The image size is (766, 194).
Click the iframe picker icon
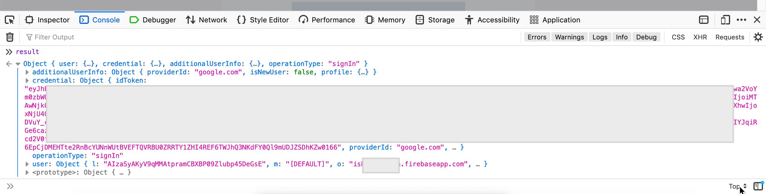pyautogui.click(x=704, y=20)
